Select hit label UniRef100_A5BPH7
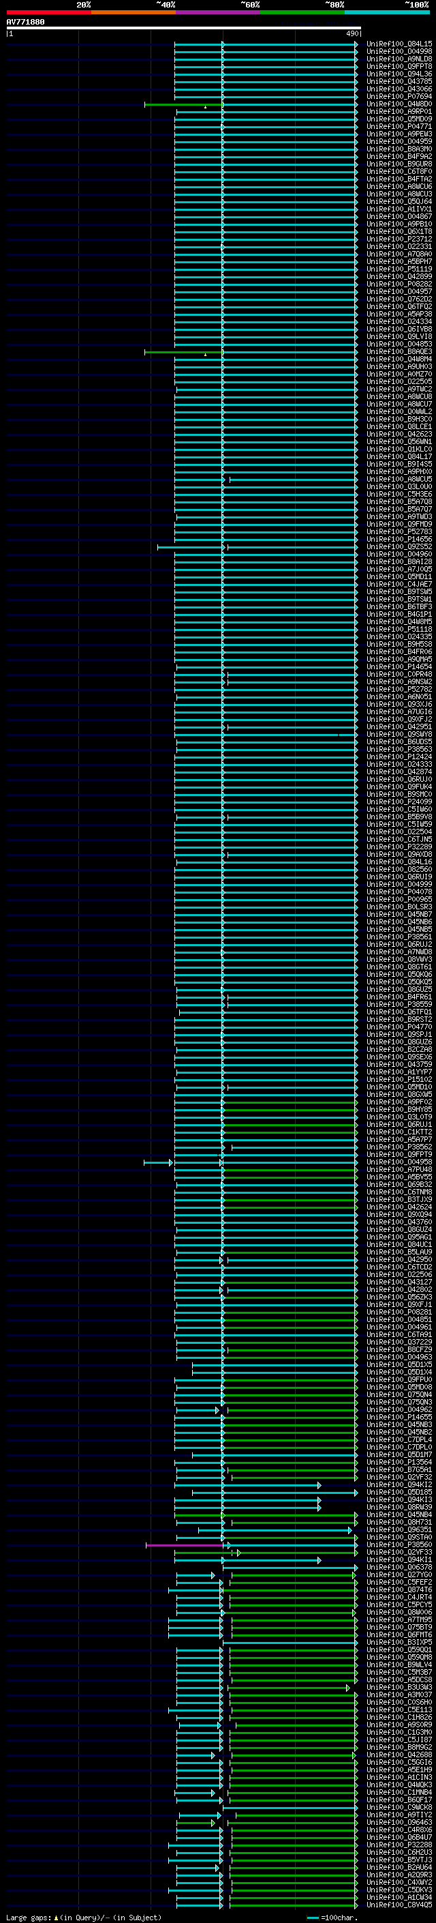The height and width of the screenshot is (1923, 436). (399, 262)
